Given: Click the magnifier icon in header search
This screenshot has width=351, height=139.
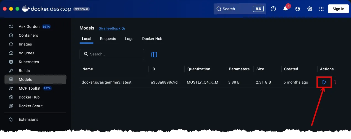Looking at the screenshot, I should [x=219, y=9].
